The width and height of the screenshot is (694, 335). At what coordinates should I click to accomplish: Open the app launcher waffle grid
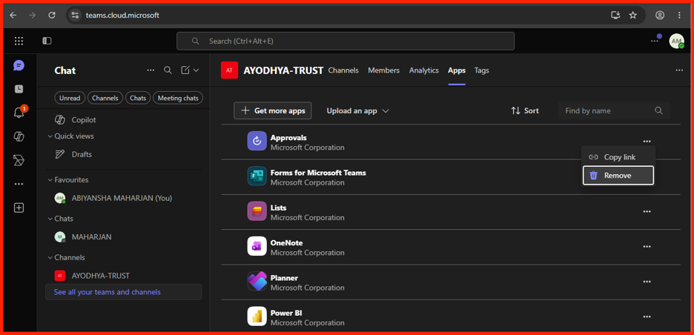(x=19, y=42)
